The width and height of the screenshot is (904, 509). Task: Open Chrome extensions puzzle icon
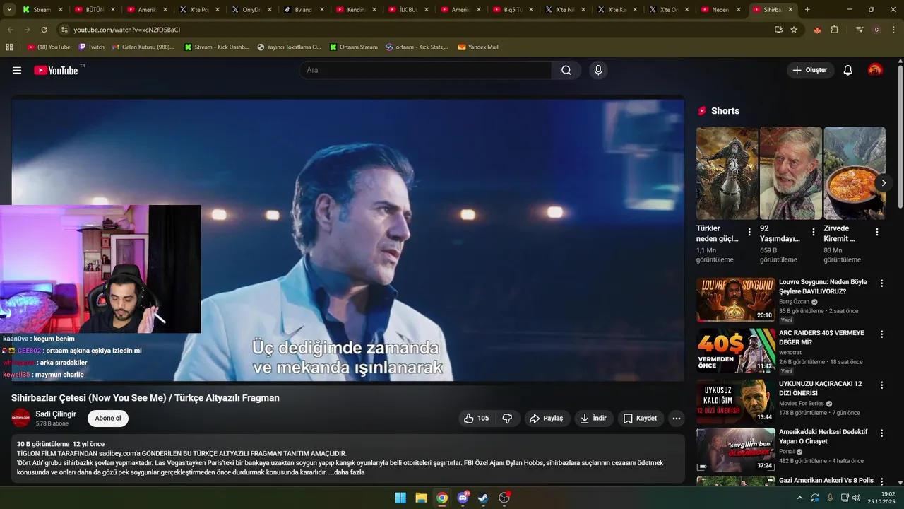click(835, 30)
